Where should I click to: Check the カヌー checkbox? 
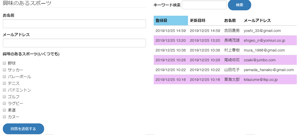(4, 117)
